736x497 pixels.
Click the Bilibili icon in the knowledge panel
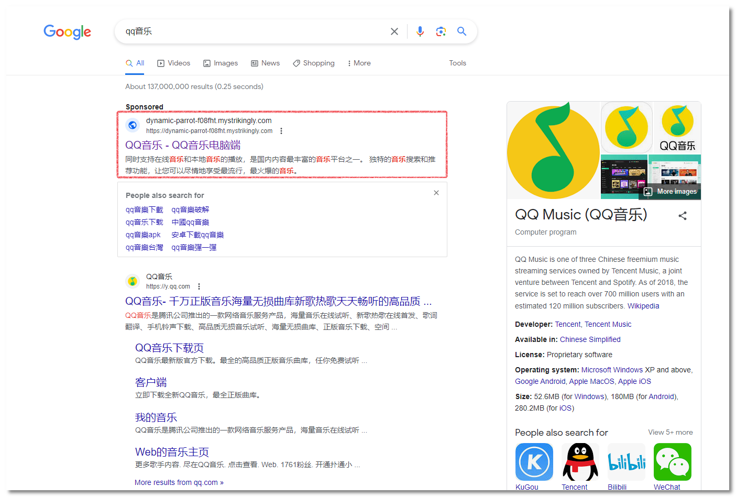[x=627, y=462]
